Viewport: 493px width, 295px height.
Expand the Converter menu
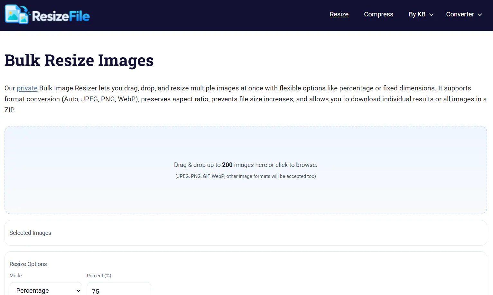click(464, 14)
